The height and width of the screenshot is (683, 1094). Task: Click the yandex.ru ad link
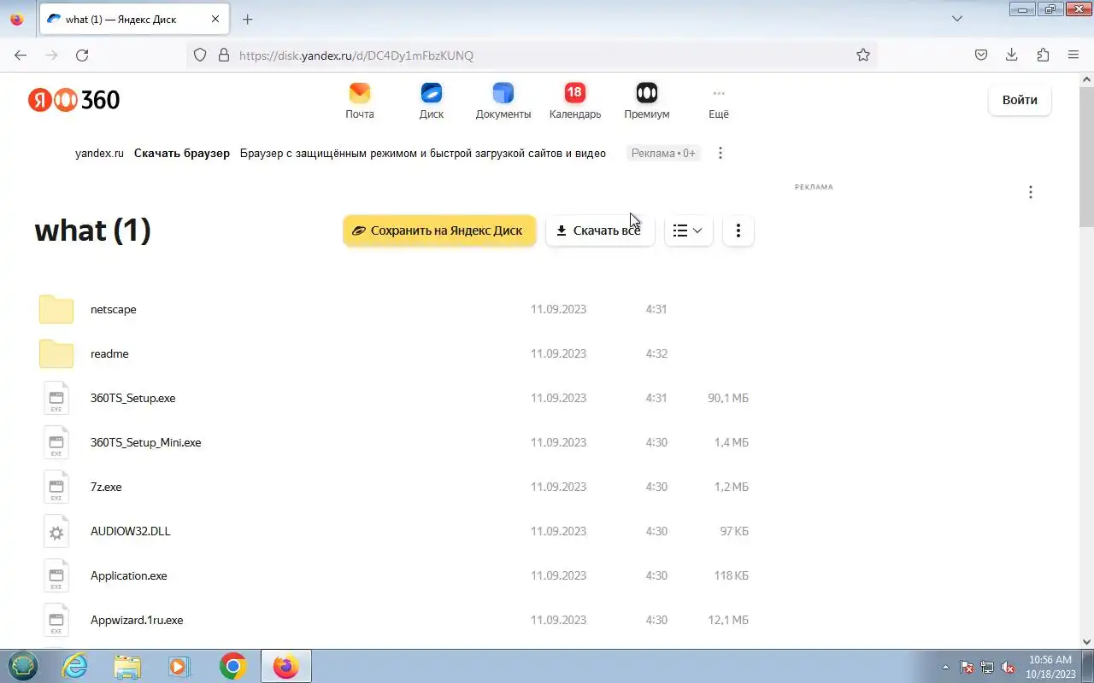(99, 154)
